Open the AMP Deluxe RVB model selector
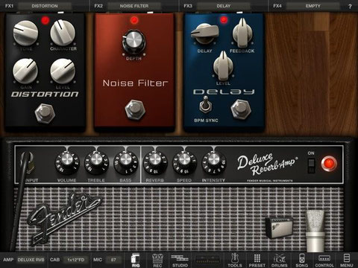Screen dimensions: 358x268 (31, 260)
